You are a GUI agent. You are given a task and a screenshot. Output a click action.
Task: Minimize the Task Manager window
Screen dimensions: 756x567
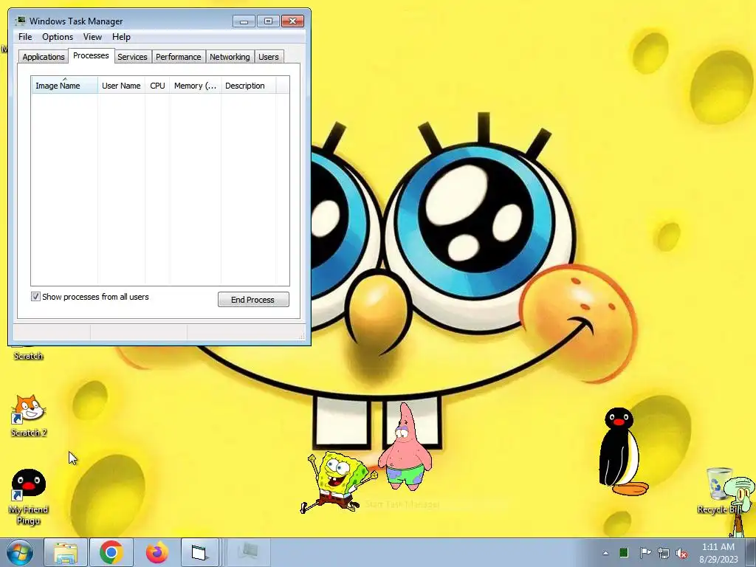[x=244, y=21]
